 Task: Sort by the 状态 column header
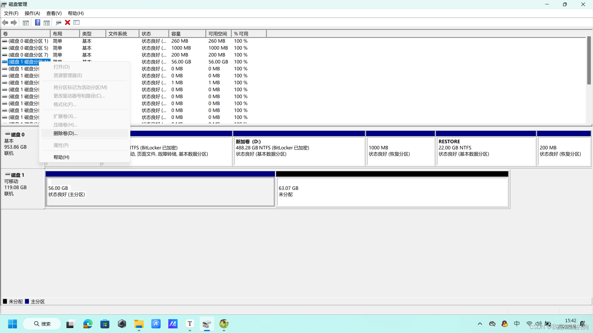click(x=154, y=34)
